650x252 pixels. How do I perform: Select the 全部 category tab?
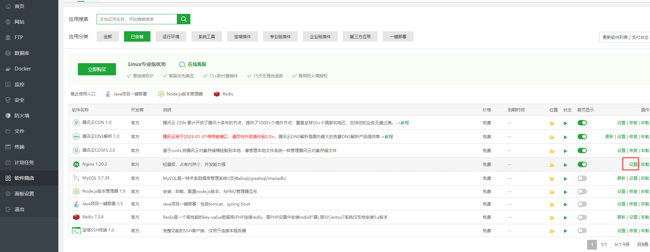(x=108, y=36)
